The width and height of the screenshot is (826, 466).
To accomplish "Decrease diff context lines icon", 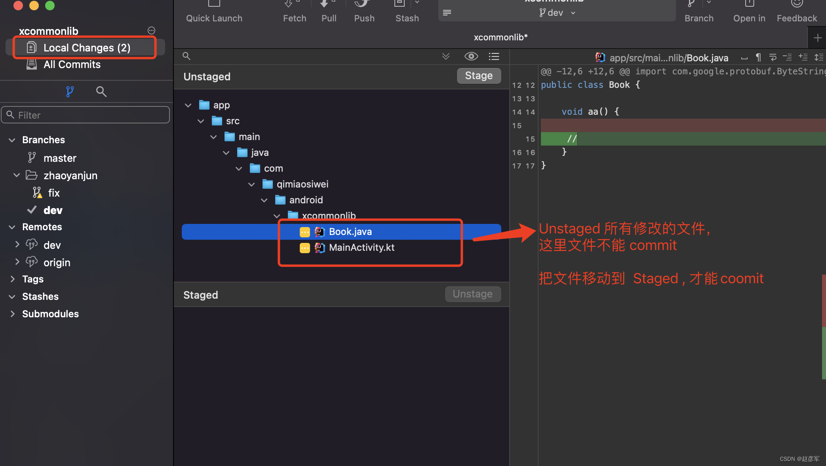I will 788,58.
